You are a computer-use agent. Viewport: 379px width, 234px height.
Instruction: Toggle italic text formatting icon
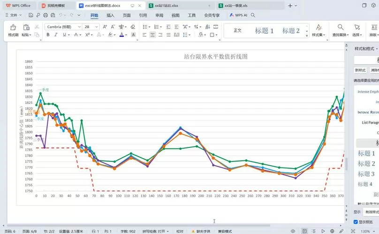[56, 35]
